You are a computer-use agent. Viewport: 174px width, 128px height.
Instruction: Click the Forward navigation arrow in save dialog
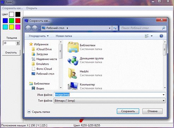tap(35, 28)
